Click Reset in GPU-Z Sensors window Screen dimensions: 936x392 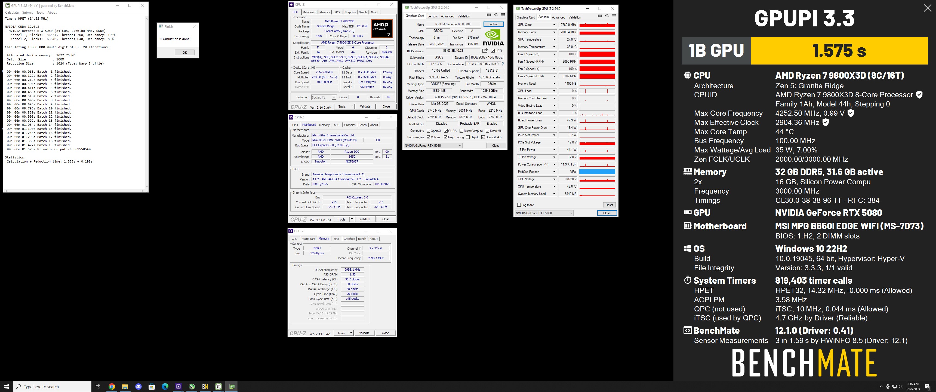pyautogui.click(x=609, y=205)
